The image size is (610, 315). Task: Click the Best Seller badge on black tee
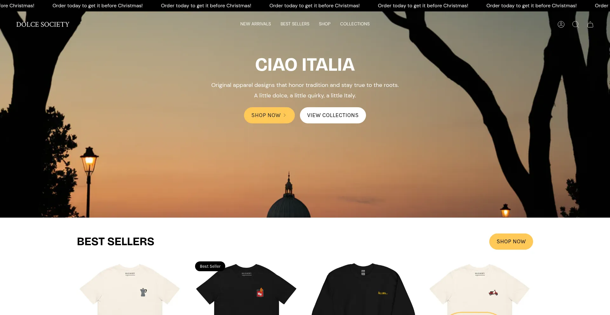[210, 266]
